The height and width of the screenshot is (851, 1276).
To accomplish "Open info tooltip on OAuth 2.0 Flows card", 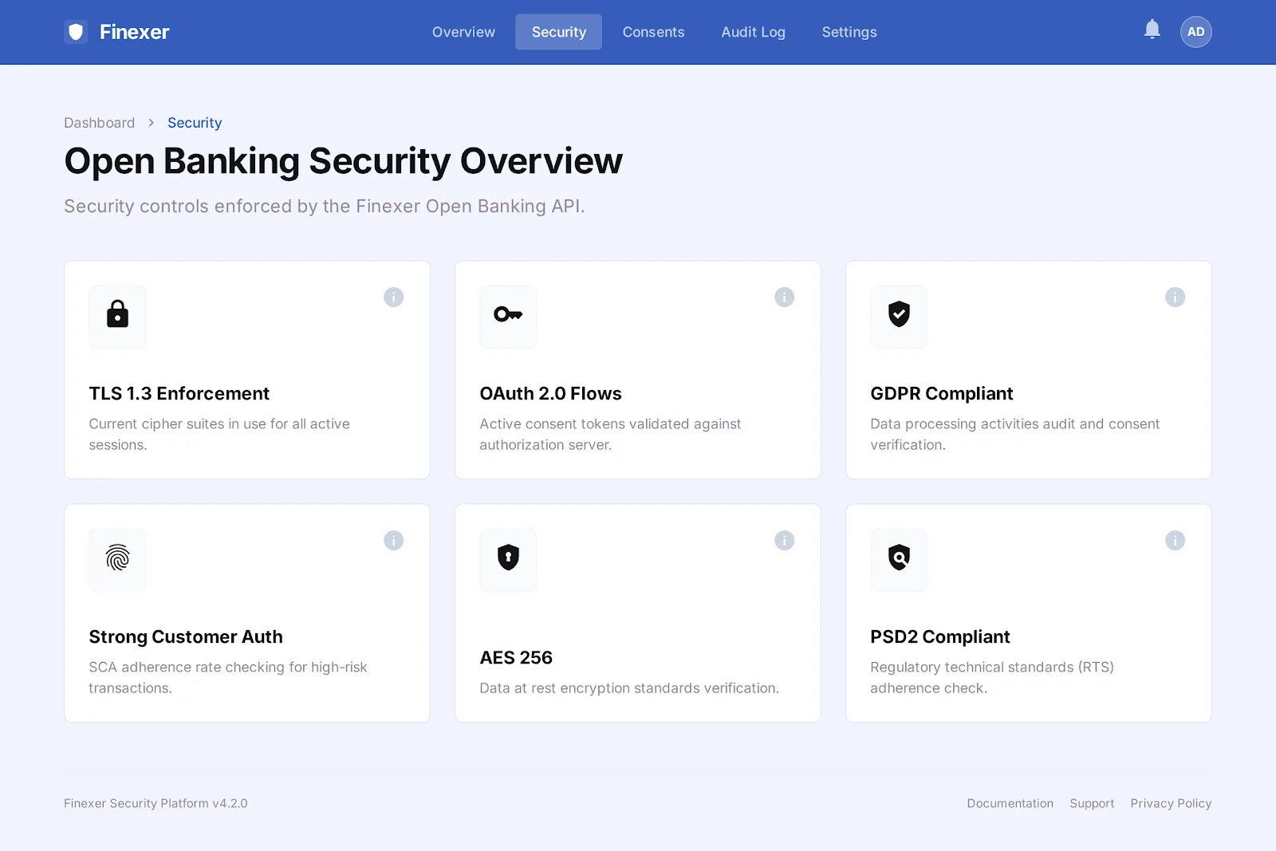I will coord(784,297).
